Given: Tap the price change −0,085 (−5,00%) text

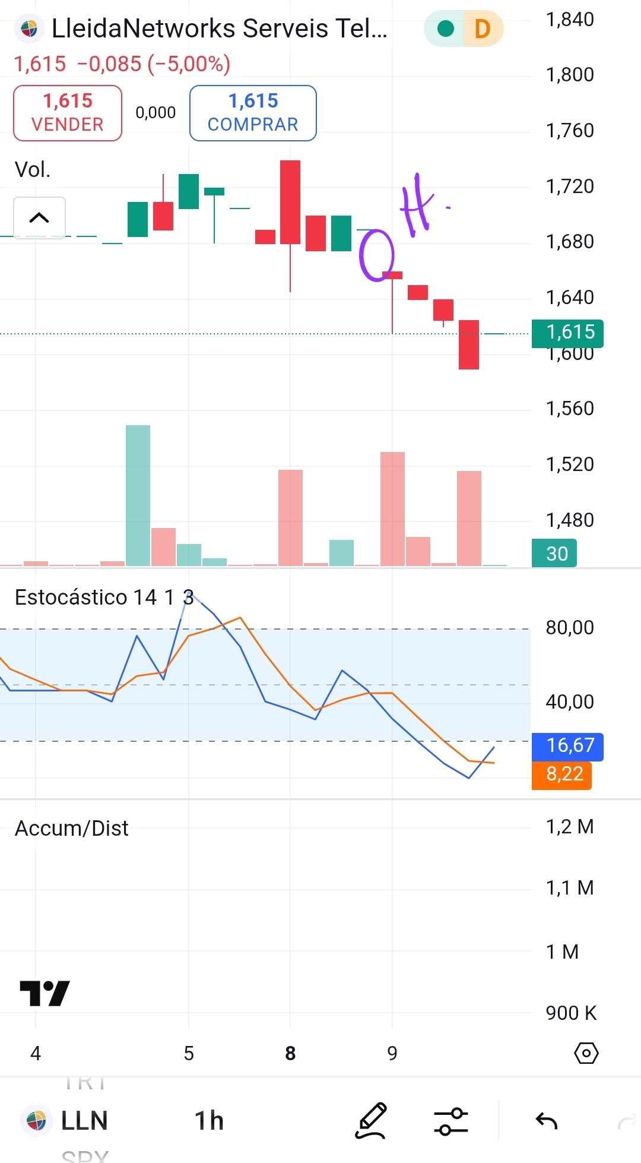Looking at the screenshot, I should pos(153,64).
